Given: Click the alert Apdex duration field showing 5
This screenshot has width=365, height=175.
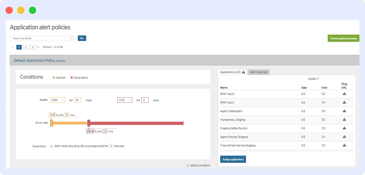Looking at the screenshot, I should click(145, 100).
